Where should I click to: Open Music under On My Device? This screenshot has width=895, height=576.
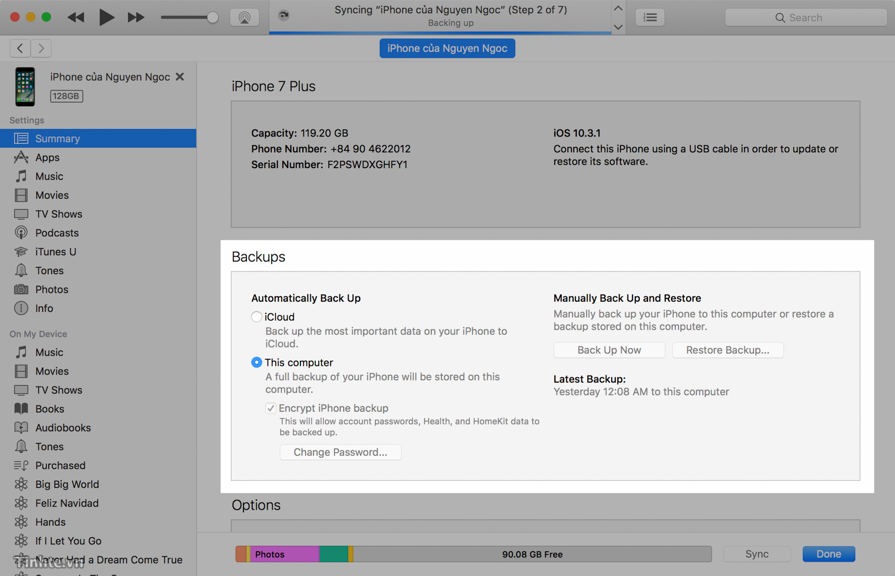pos(98,352)
